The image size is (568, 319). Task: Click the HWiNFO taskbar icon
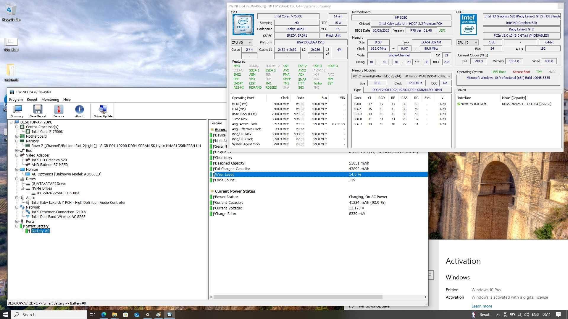pyautogui.click(x=169, y=315)
